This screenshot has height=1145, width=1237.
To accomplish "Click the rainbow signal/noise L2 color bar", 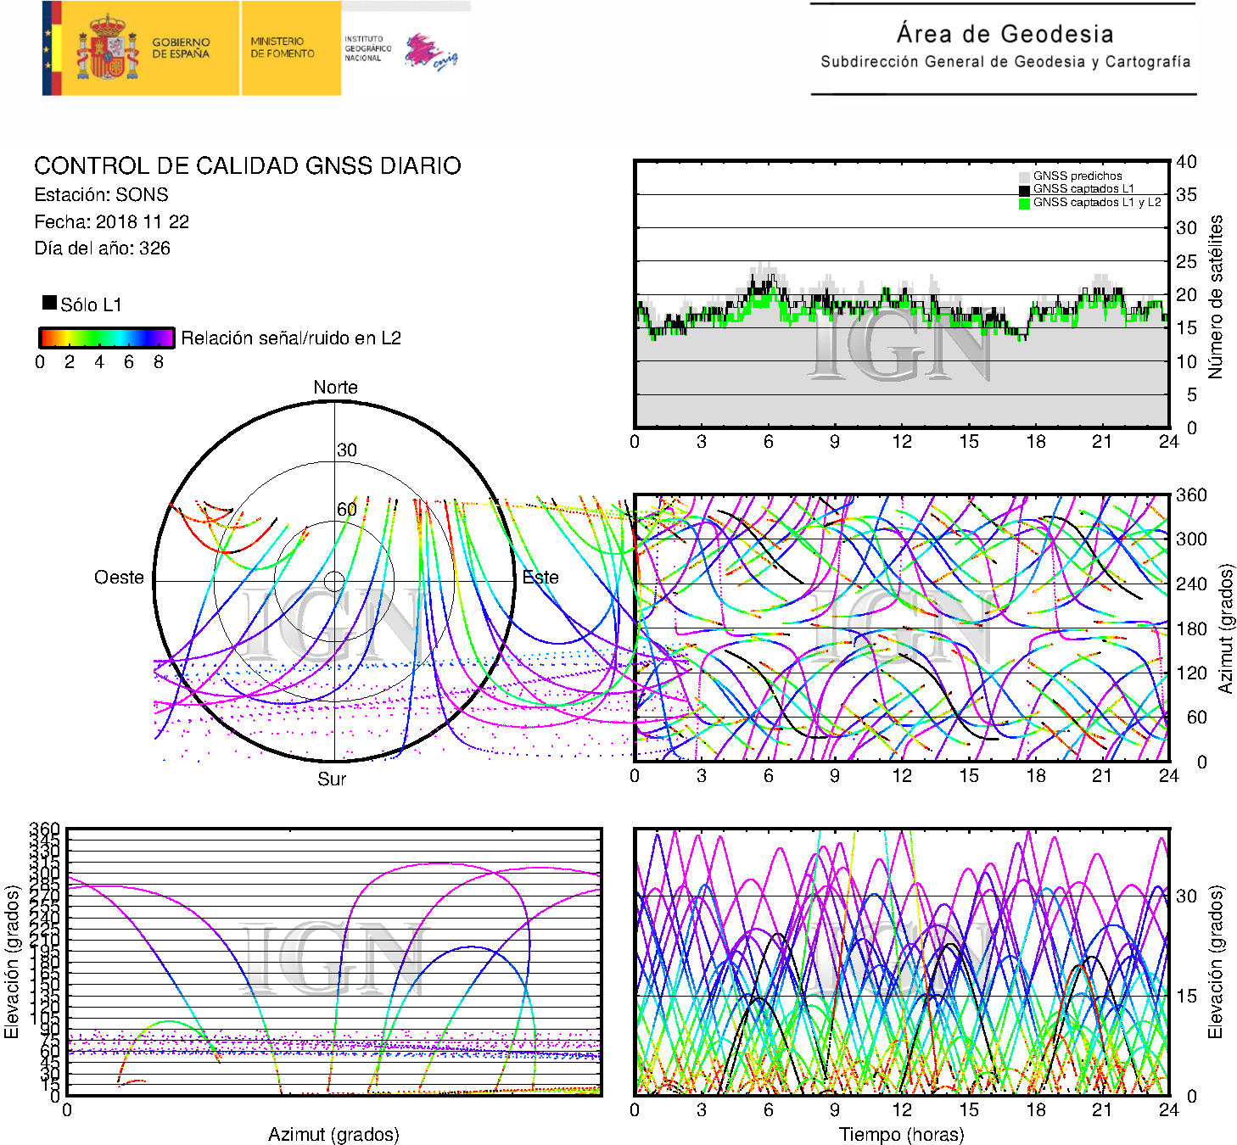I will tap(107, 338).
